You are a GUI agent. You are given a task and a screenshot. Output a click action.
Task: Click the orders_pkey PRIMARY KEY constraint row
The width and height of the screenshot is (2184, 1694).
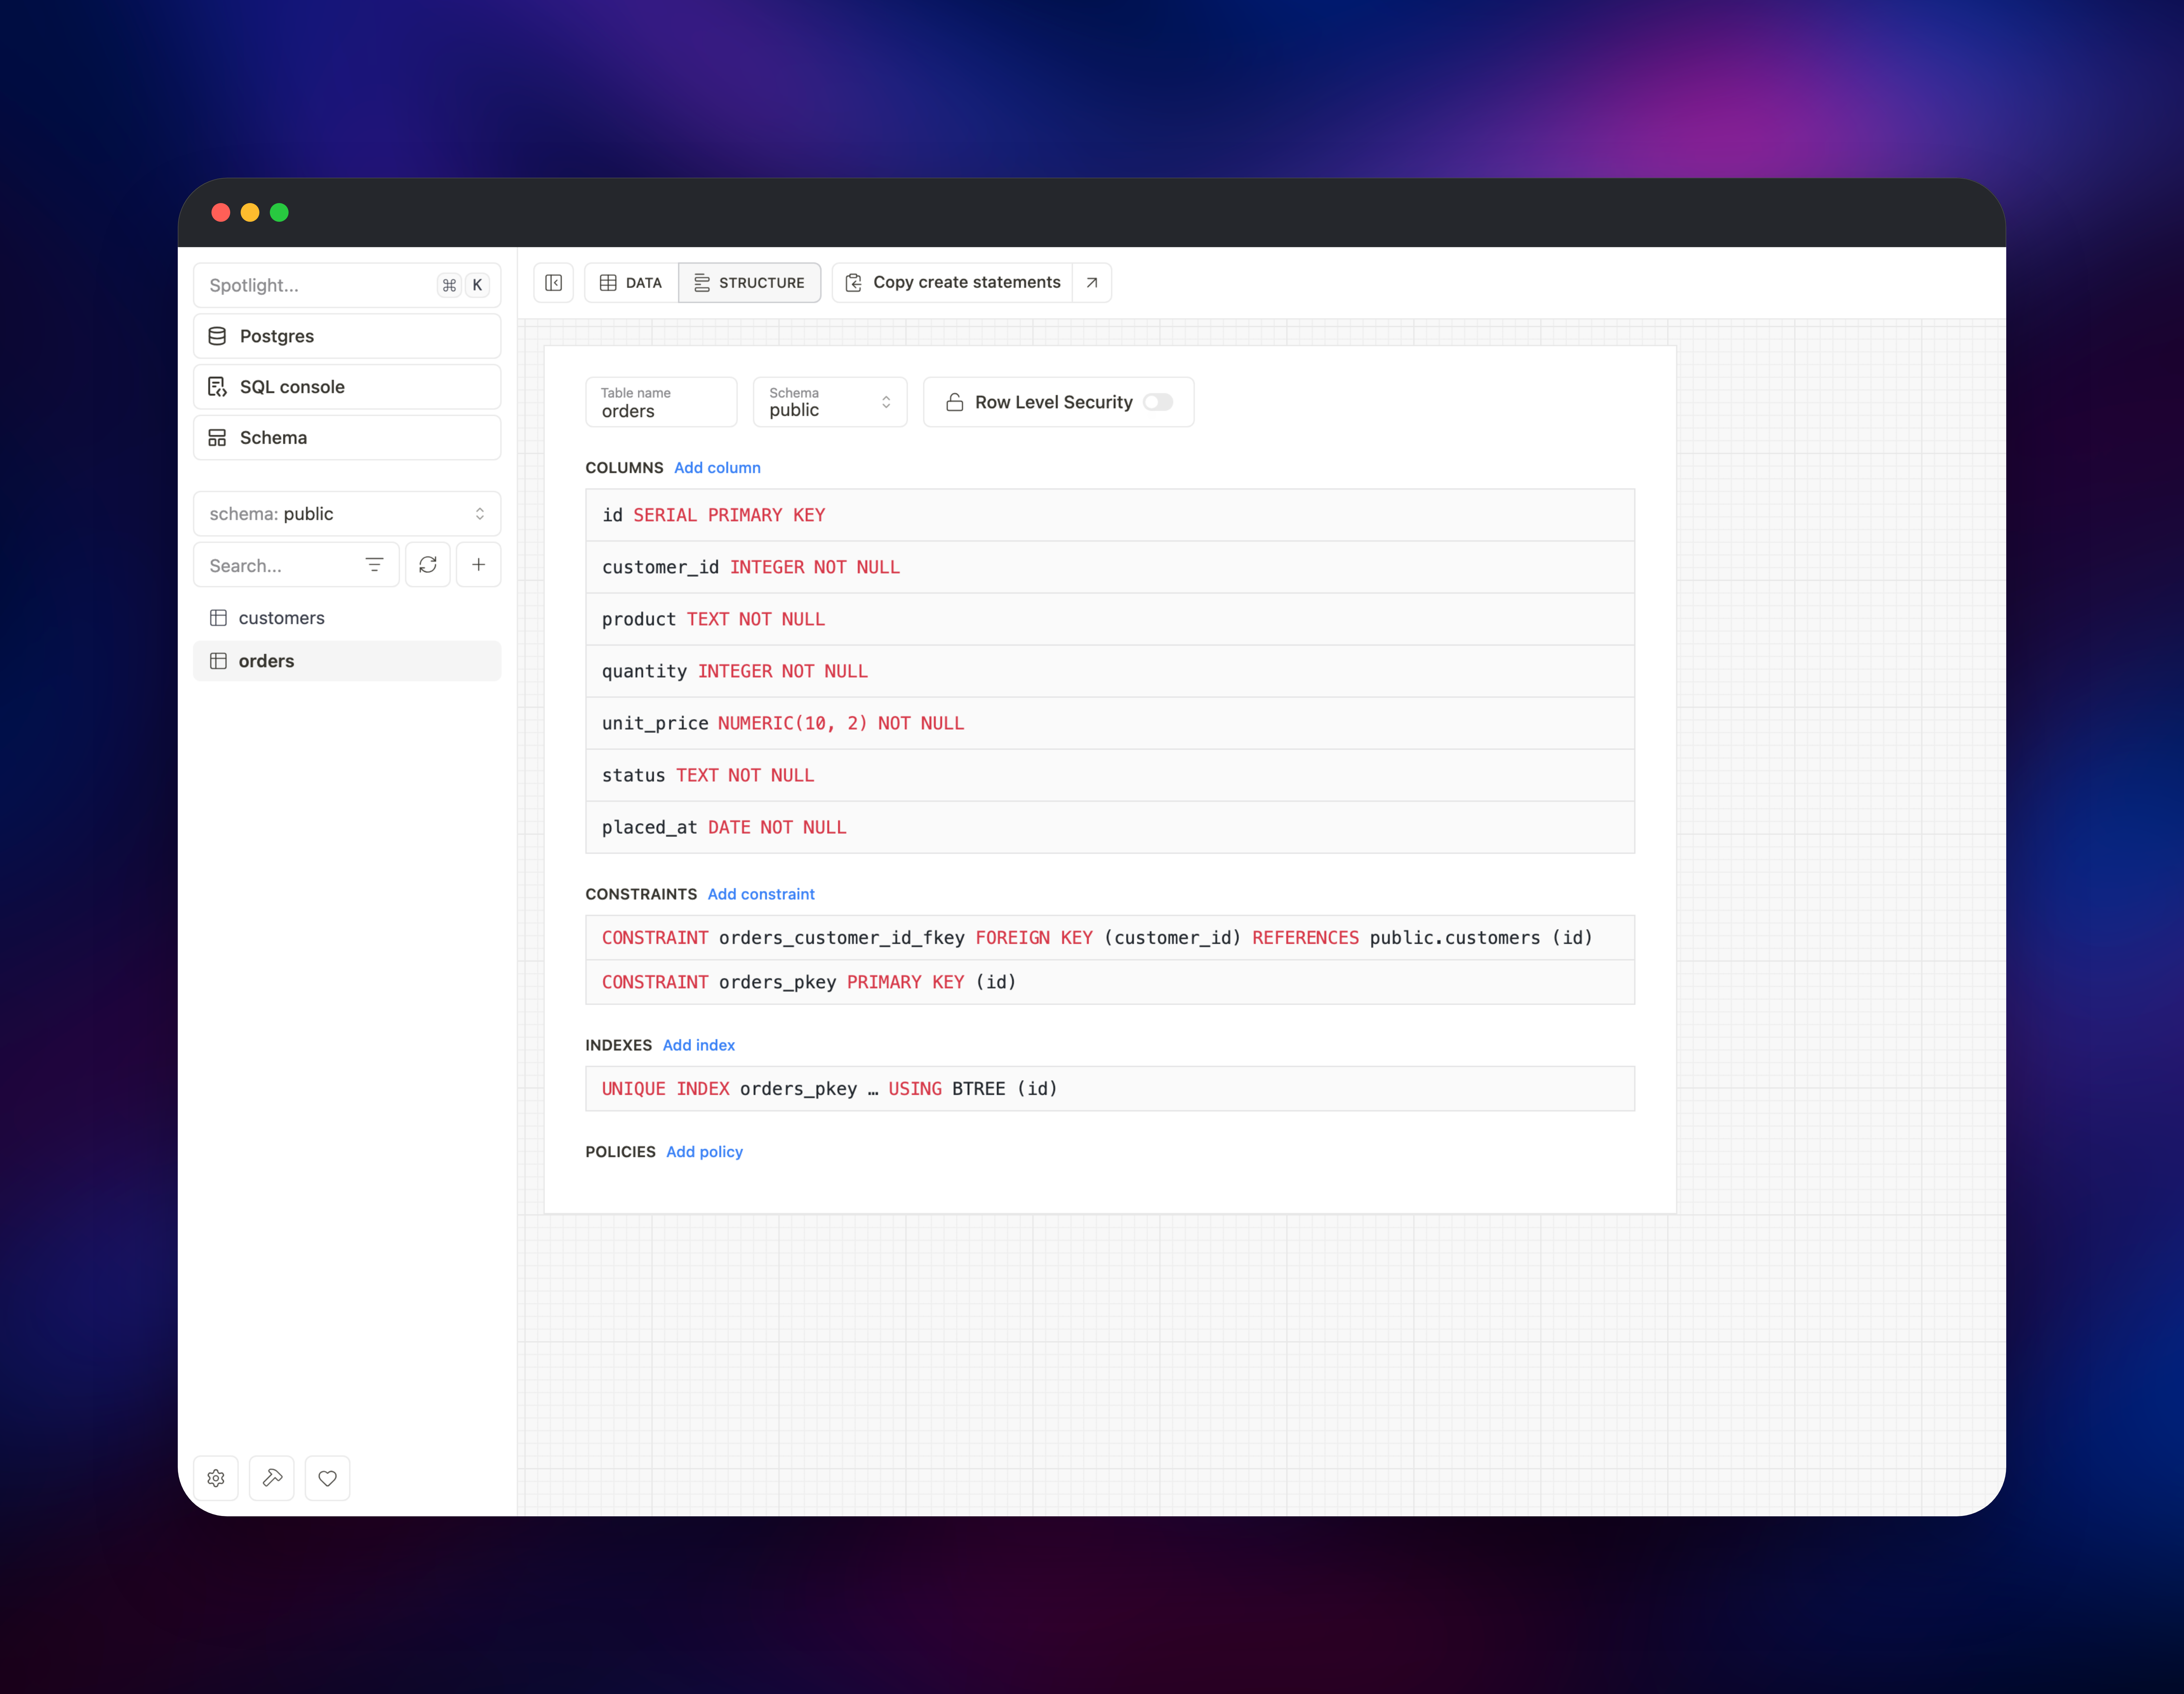1110,982
